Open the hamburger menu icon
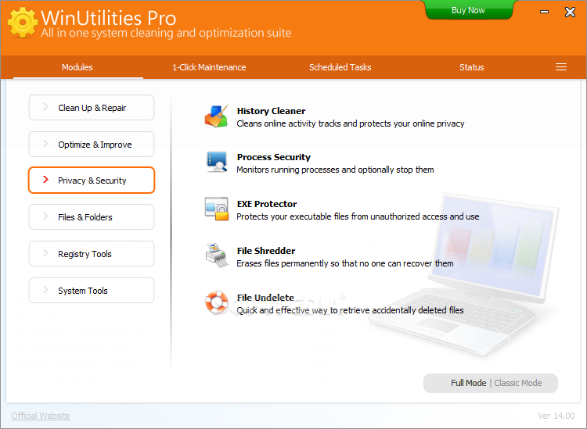Viewport: 587px width, 429px height. point(561,67)
